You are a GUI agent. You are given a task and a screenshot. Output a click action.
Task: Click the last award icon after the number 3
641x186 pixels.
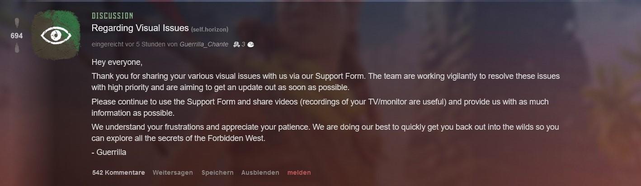click(x=251, y=44)
